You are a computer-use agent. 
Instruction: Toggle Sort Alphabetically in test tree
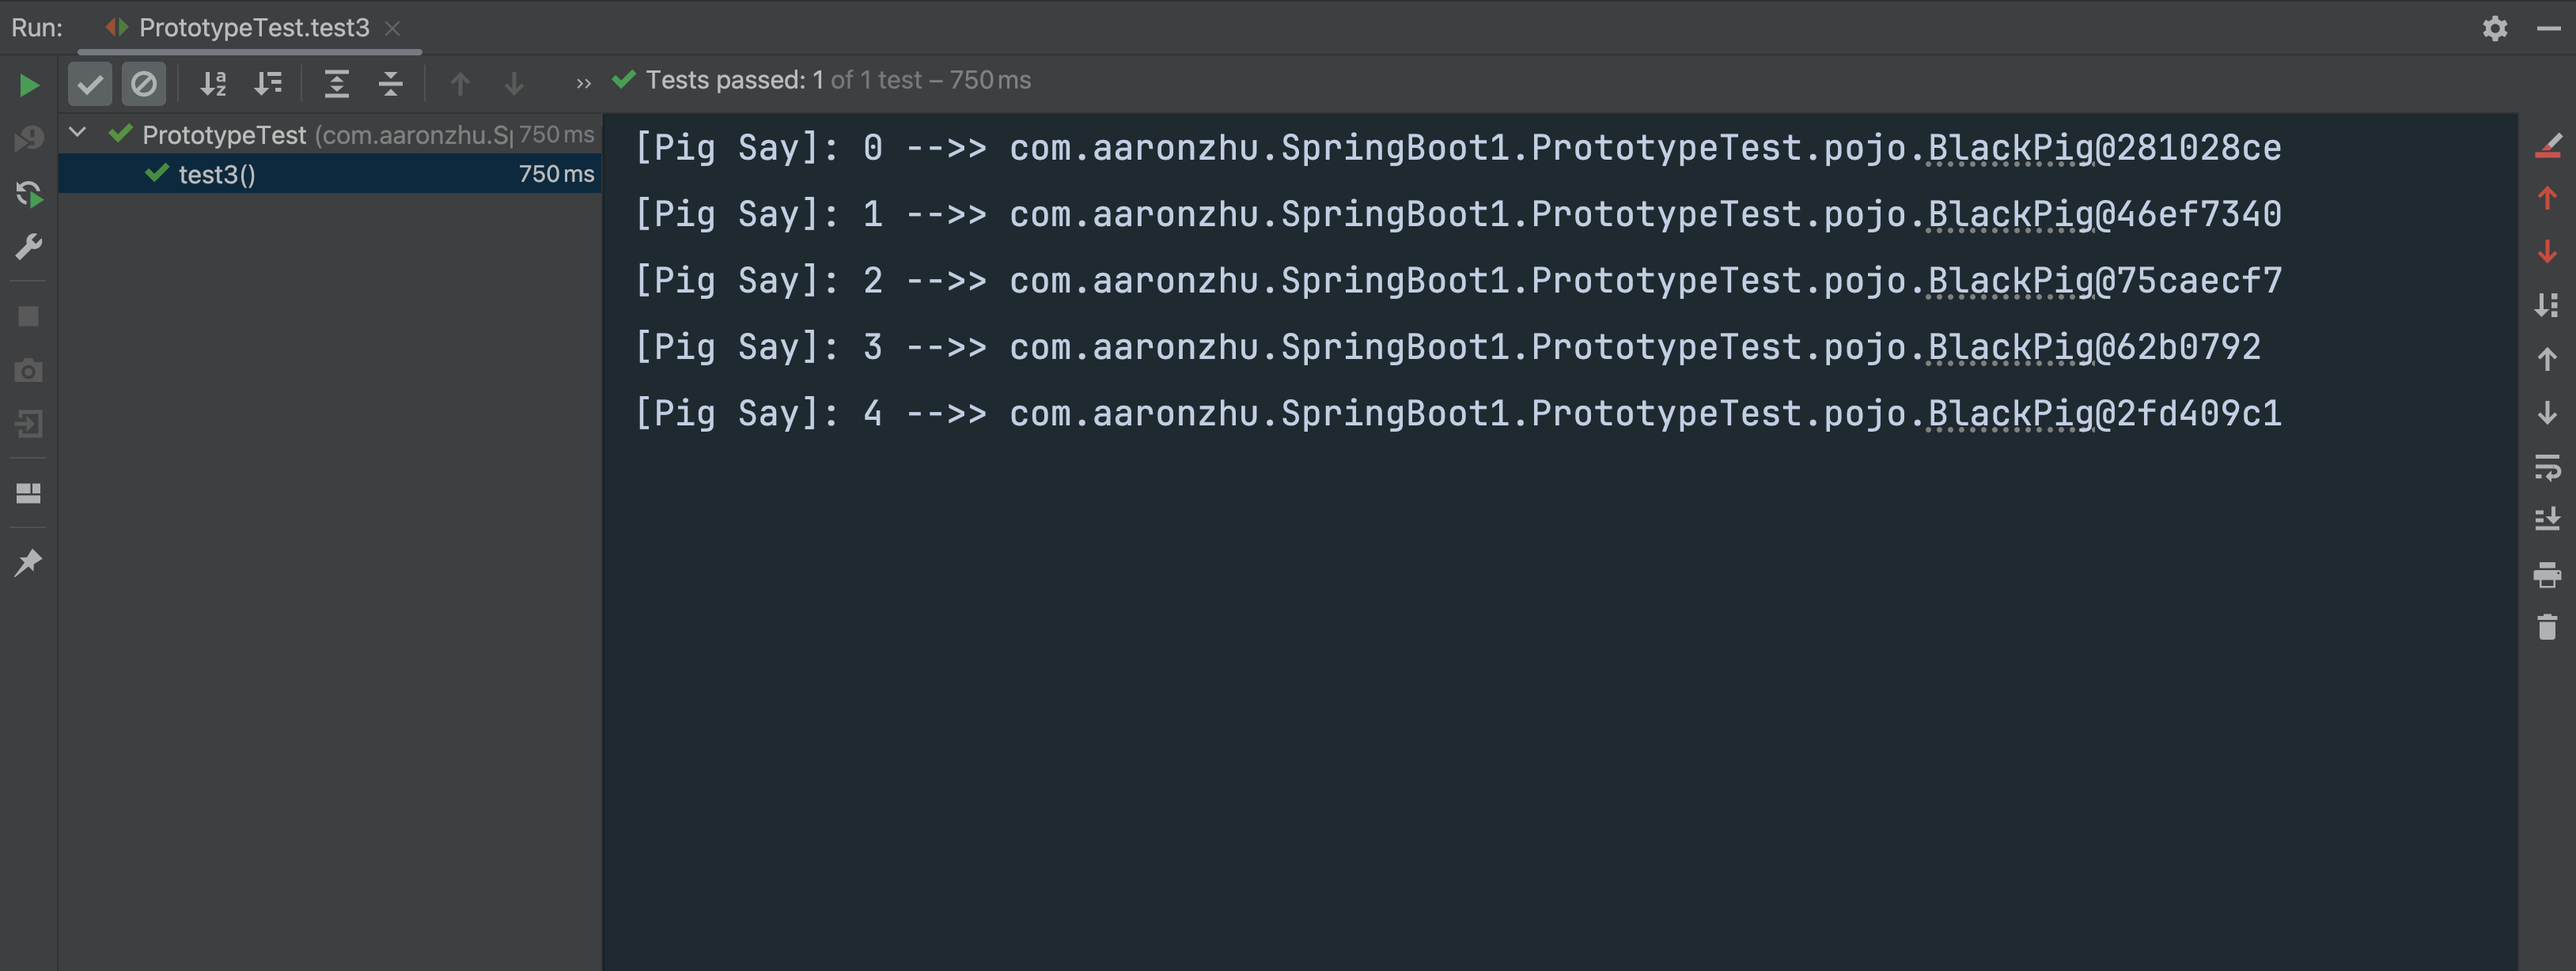213,84
